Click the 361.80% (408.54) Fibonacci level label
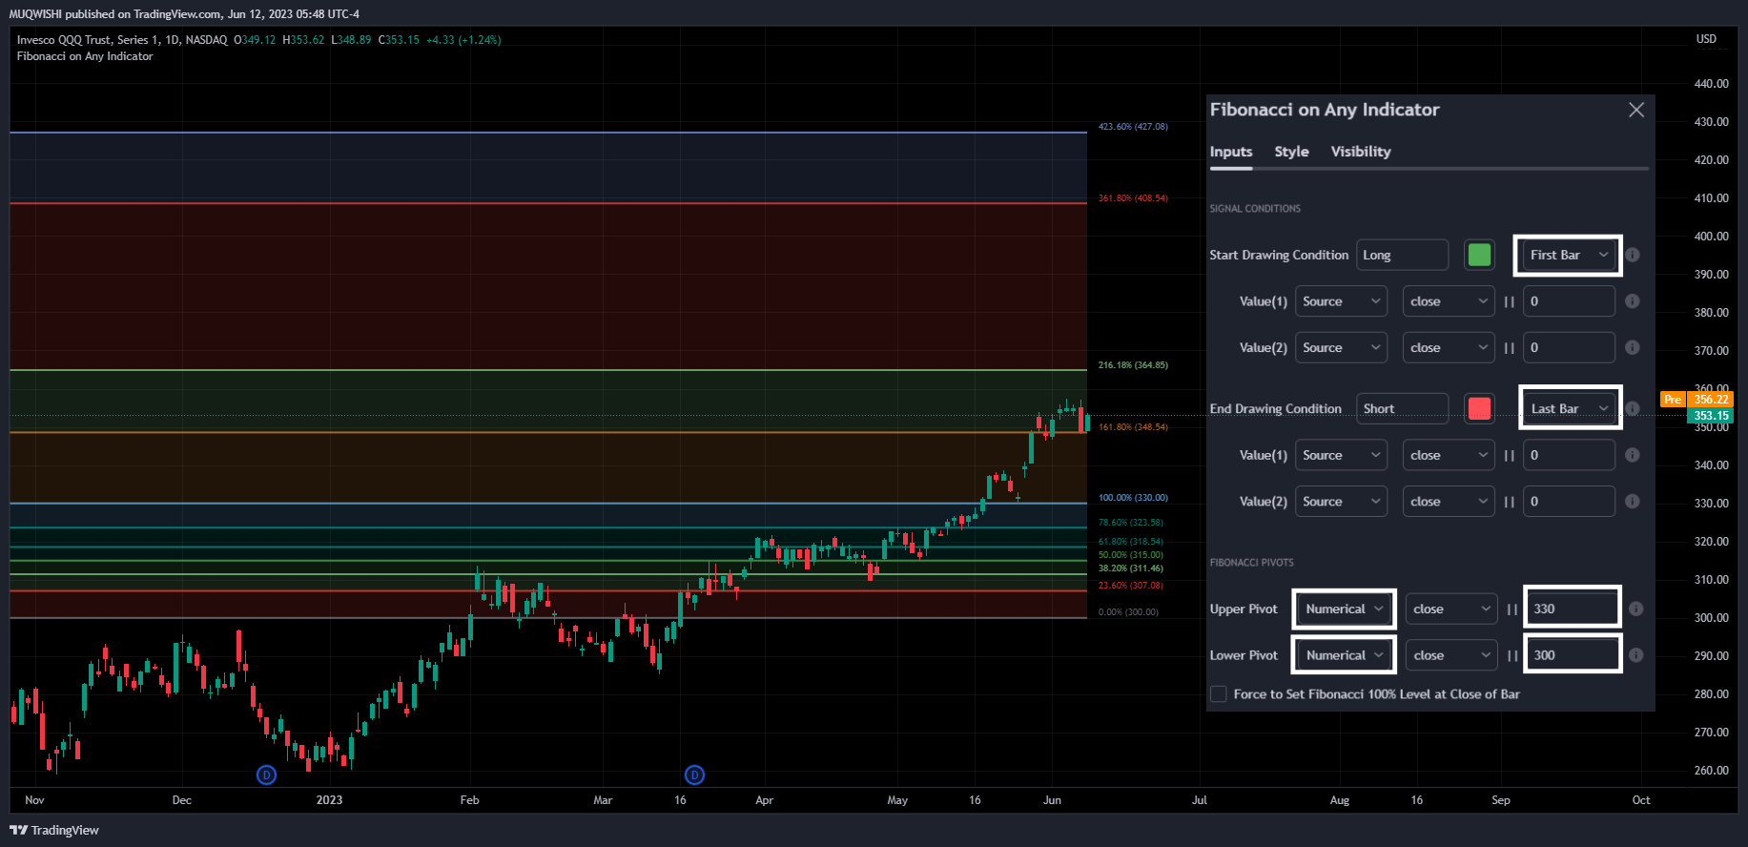Image resolution: width=1748 pixels, height=847 pixels. (1133, 198)
